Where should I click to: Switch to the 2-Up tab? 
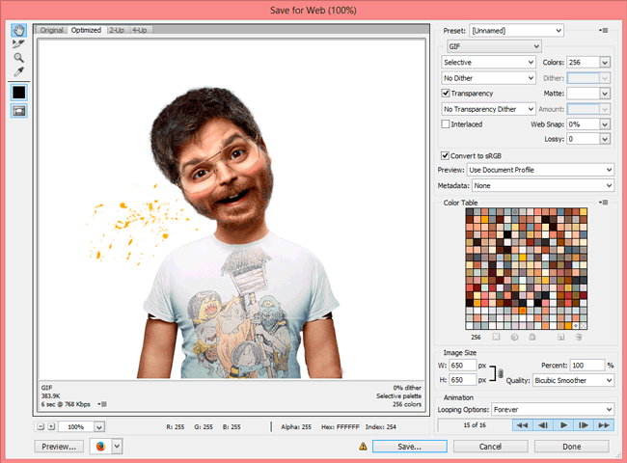[x=117, y=30]
